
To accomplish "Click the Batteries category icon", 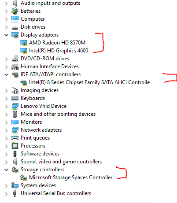I will [x=15, y=11].
